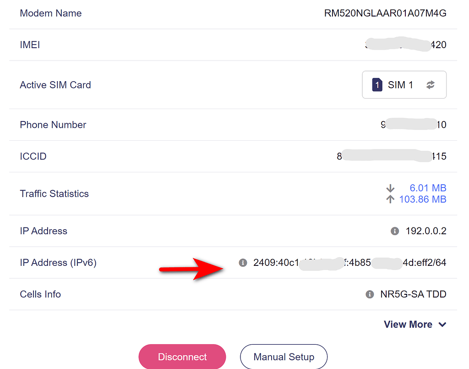
Task: Click the ICCID number field
Action: [x=392, y=156]
